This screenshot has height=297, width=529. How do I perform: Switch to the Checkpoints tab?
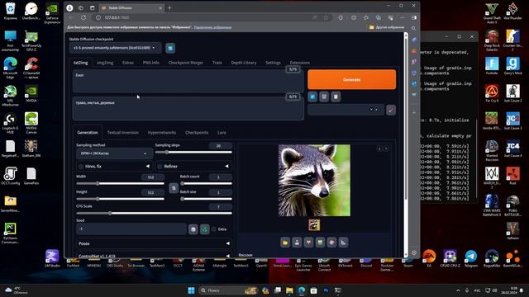(197, 133)
